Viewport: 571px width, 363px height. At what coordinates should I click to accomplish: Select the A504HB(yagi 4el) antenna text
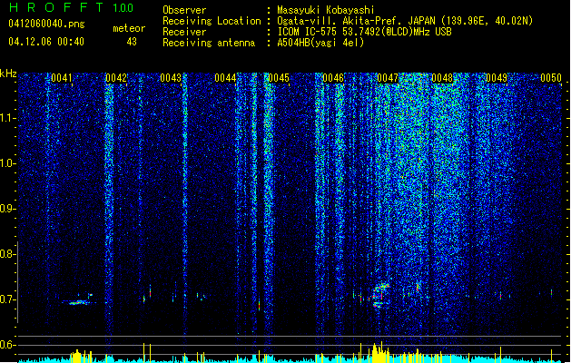[320, 43]
